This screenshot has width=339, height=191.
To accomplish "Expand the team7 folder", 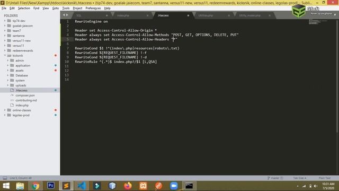I will coord(5,31).
